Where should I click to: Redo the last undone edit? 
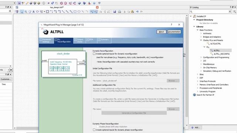[141, 11]
